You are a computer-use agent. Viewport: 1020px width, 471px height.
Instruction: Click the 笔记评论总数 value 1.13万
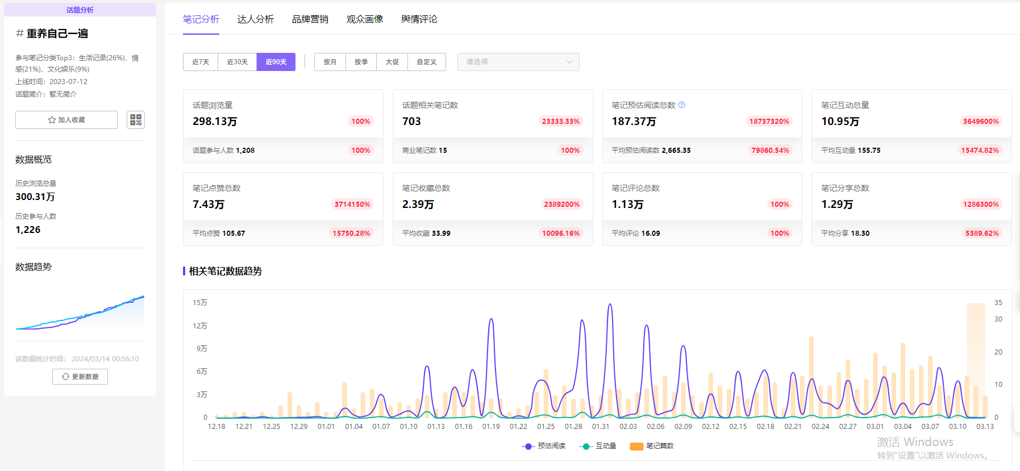[627, 204]
